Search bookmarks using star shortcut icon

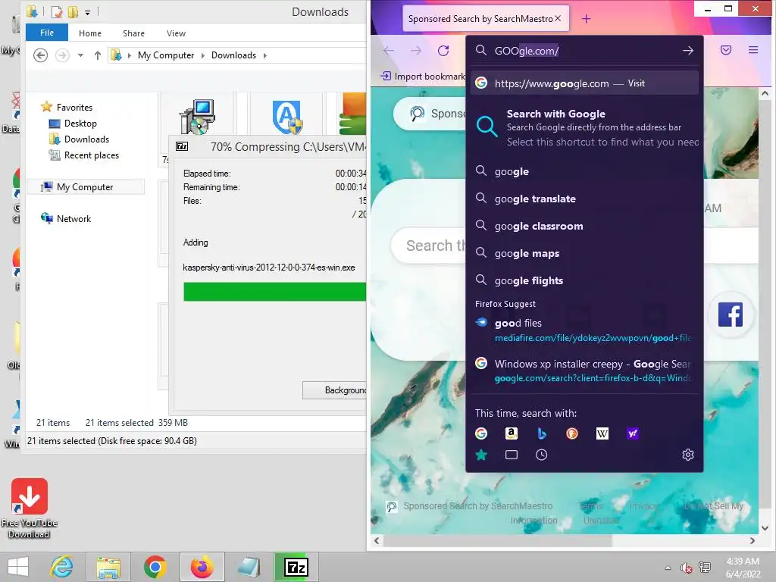click(x=481, y=455)
